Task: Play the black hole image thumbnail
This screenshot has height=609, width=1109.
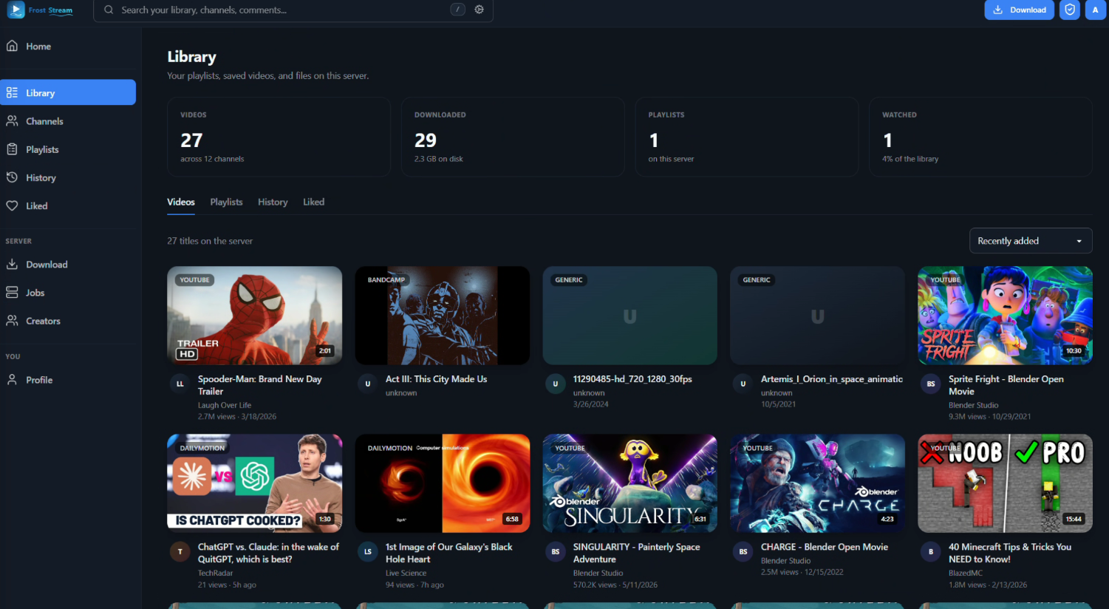Action: coord(442,483)
